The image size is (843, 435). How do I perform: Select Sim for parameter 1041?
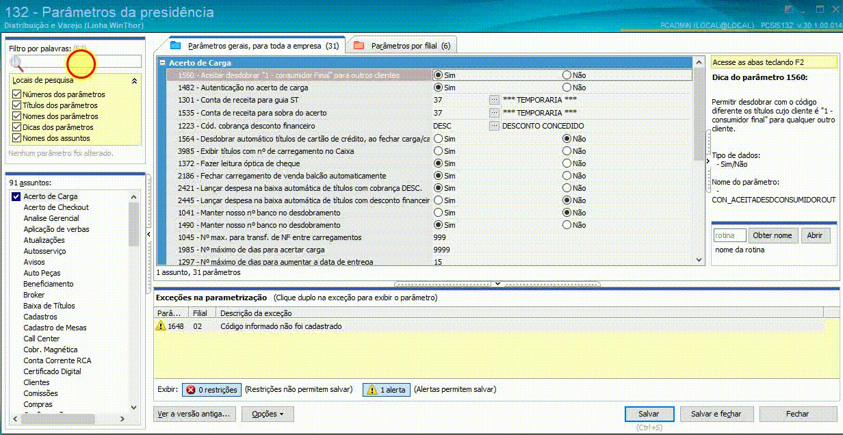point(438,213)
